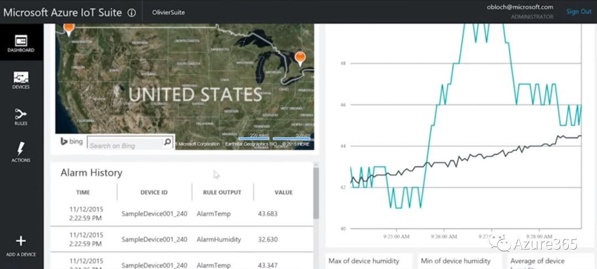Click the Max of device humidity tile
This screenshot has height=269, width=597.
point(368,261)
